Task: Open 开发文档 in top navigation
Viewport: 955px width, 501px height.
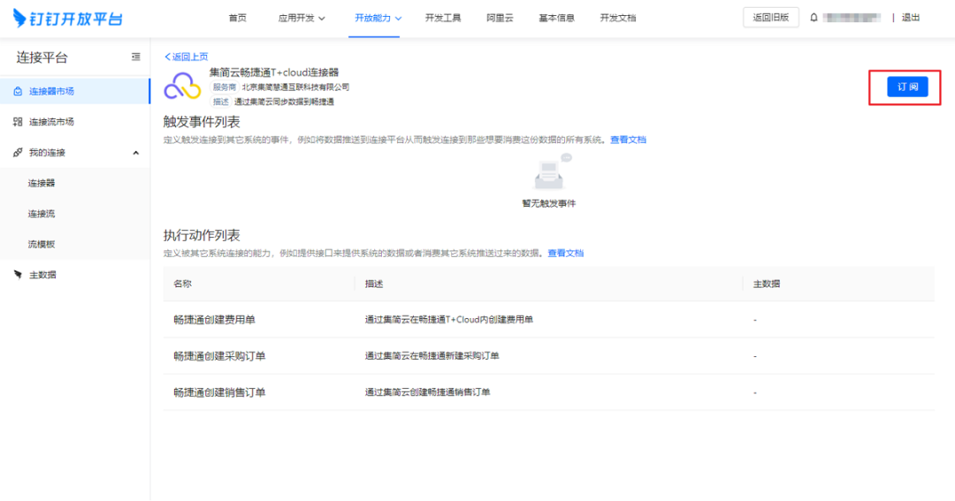Action: point(617,19)
